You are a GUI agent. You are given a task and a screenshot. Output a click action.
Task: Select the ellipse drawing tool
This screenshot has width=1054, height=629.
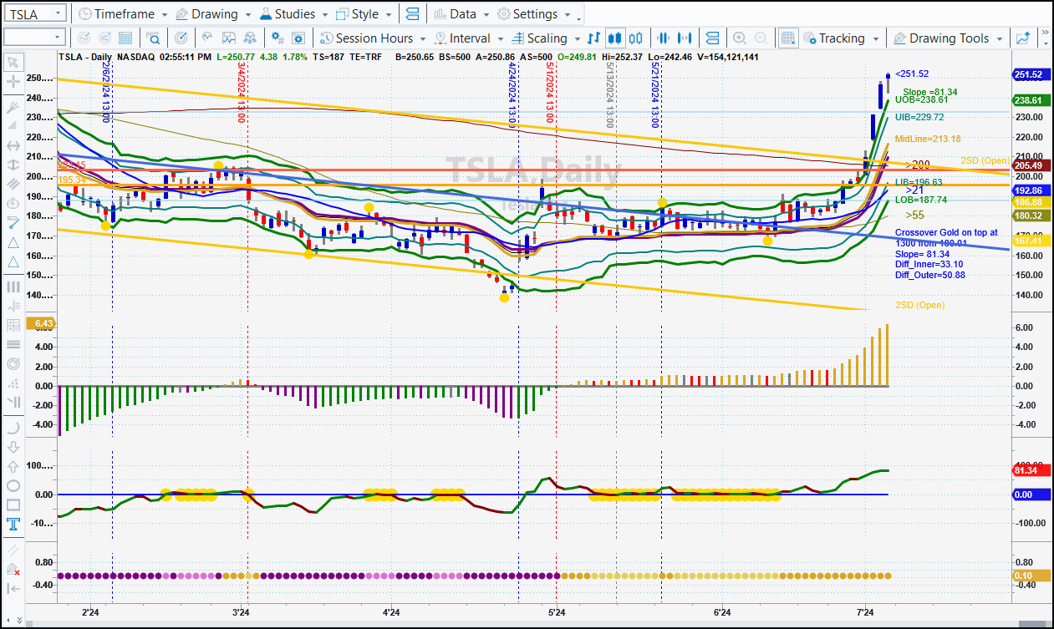13,485
